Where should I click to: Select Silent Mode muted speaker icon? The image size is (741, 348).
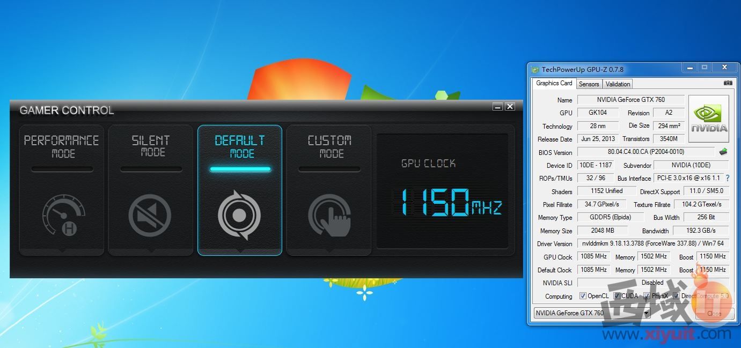(150, 216)
